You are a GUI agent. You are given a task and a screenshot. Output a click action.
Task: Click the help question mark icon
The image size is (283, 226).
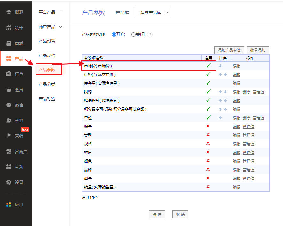(150, 34)
